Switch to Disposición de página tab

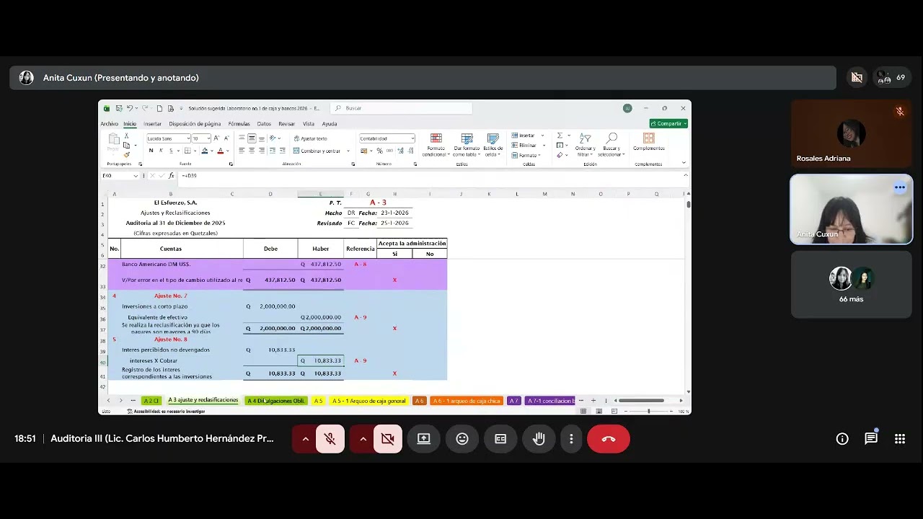pyautogui.click(x=195, y=124)
